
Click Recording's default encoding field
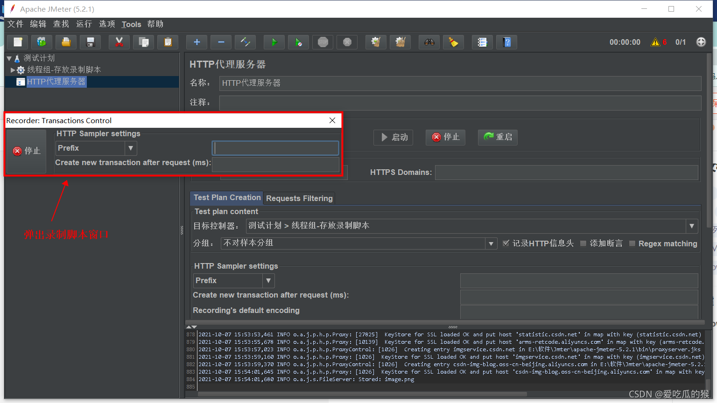tap(579, 313)
